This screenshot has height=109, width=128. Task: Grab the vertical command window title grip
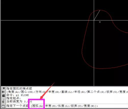click(3, 101)
